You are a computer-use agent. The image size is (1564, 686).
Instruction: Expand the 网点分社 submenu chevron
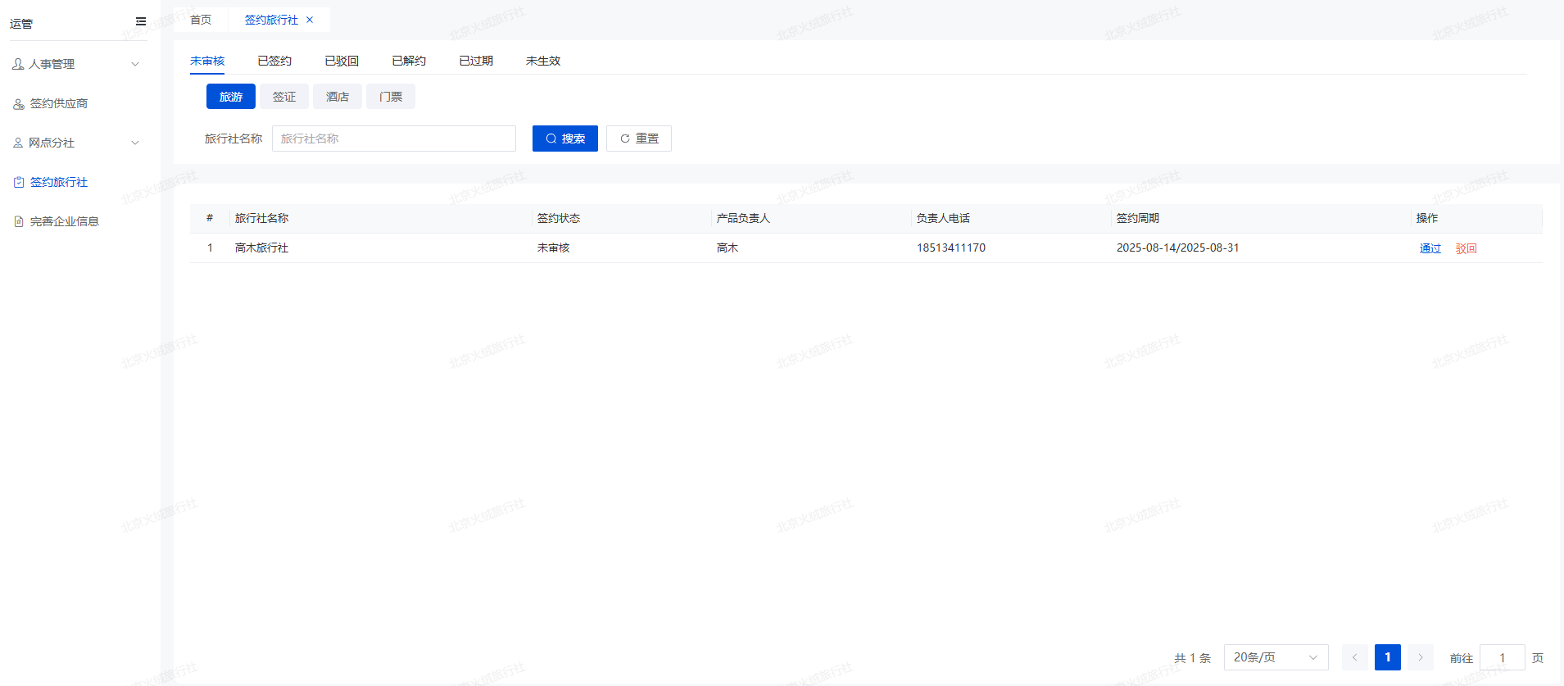click(135, 143)
